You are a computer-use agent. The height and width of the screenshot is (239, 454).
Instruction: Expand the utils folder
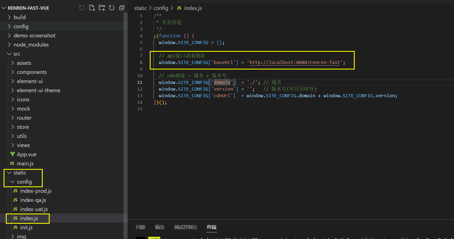point(12,136)
